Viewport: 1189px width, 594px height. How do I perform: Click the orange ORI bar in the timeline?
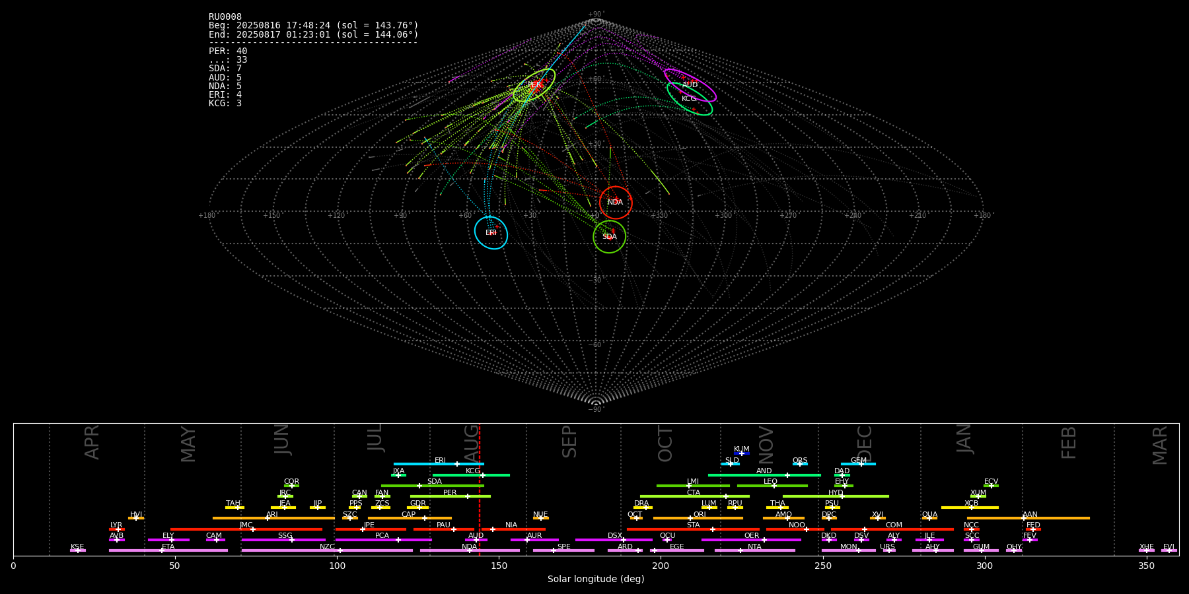[x=698, y=518]
